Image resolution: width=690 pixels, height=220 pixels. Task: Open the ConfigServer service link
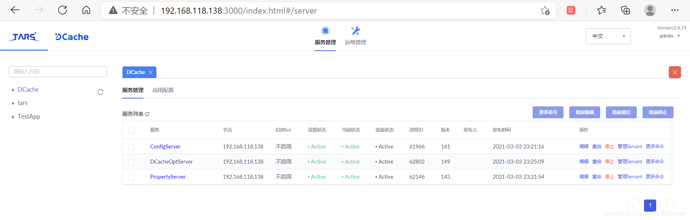pos(165,147)
